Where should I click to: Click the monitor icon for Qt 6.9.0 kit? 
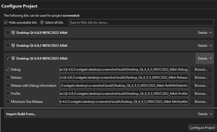(x=13, y=58)
